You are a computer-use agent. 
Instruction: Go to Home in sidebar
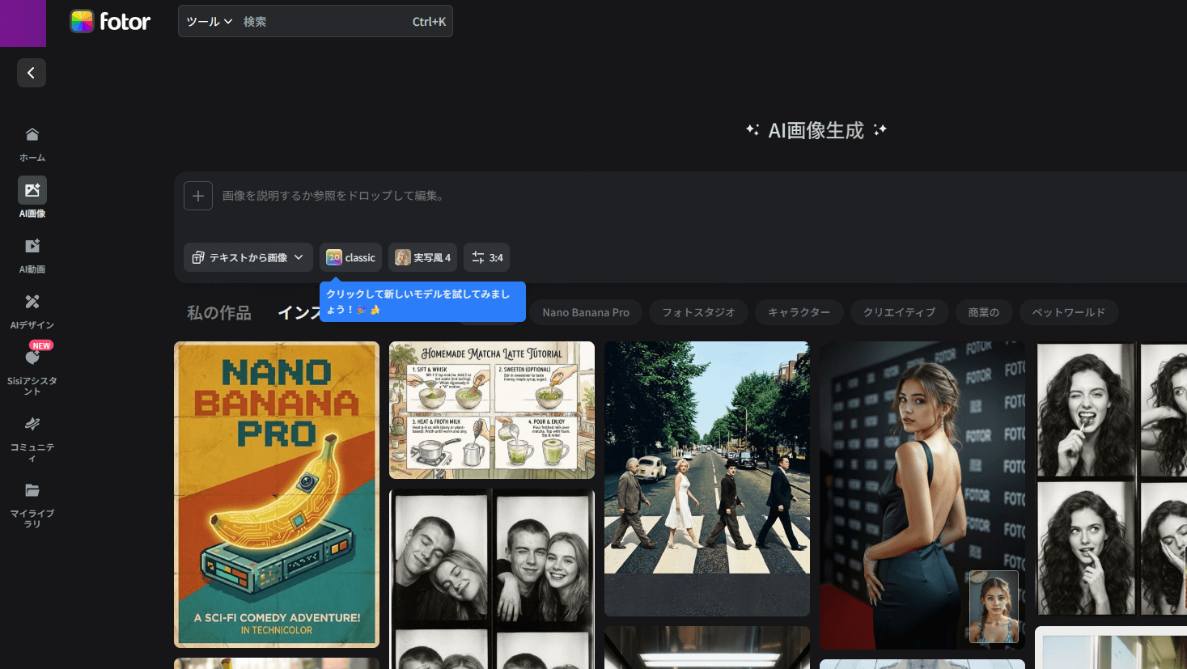32,143
